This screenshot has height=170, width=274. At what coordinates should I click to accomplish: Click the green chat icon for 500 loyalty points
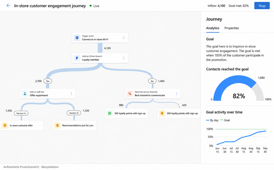pyautogui.click(x=109, y=113)
